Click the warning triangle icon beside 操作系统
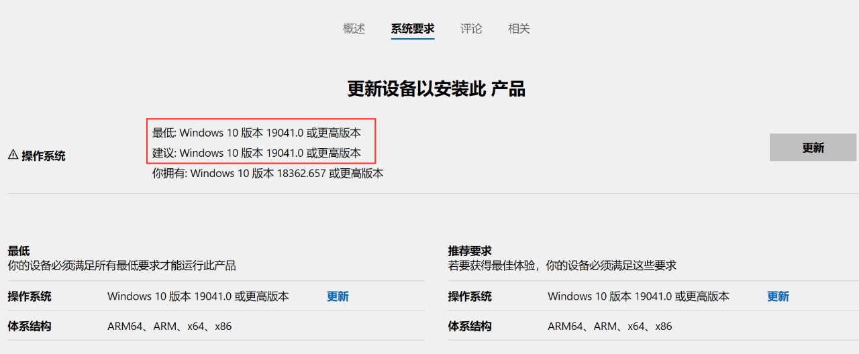The image size is (859, 354). tap(13, 155)
